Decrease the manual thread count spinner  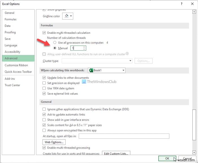pos(84,49)
